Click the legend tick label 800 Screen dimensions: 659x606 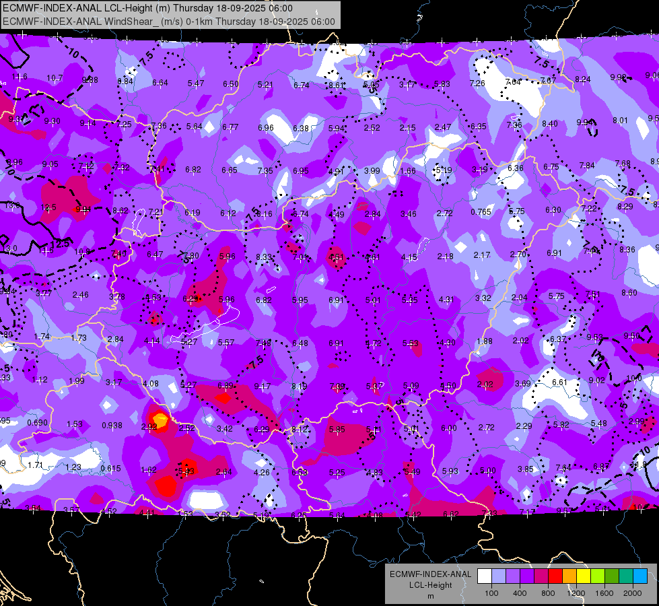coord(548,593)
